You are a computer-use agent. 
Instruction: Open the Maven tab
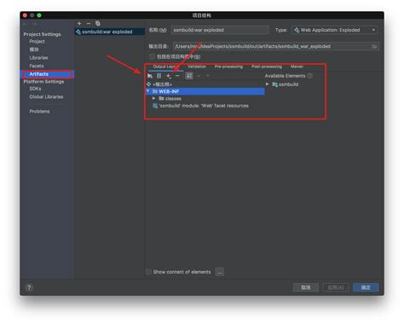coord(297,67)
